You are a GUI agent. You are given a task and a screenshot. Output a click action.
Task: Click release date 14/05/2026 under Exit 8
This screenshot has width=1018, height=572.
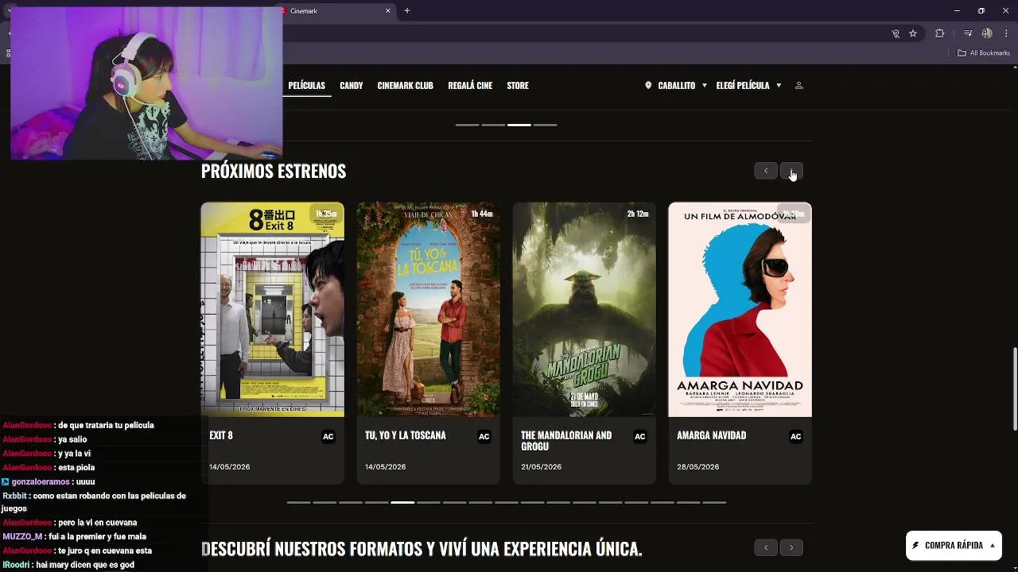(230, 466)
